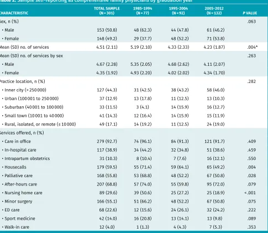Viewport: 268px width, 233px height.
Task: Click the '.409' P value cell
Action: coord(251,142)
